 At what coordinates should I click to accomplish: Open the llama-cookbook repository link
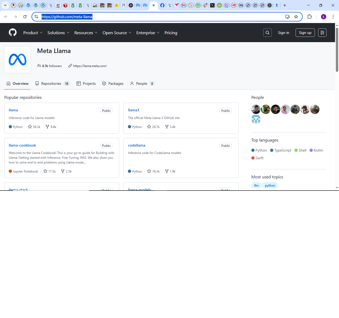[x=22, y=145]
